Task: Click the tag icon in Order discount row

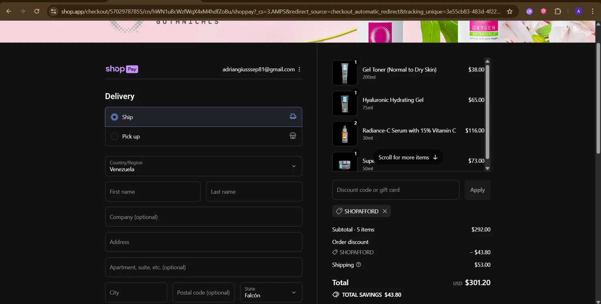Action: pos(335,252)
